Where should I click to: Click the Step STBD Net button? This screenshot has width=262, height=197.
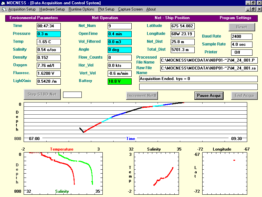(x=42, y=94)
